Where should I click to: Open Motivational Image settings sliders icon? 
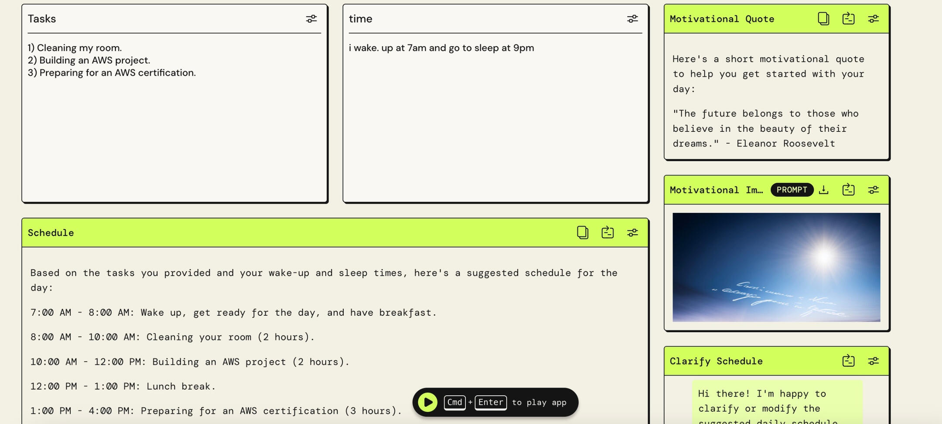pyautogui.click(x=873, y=190)
